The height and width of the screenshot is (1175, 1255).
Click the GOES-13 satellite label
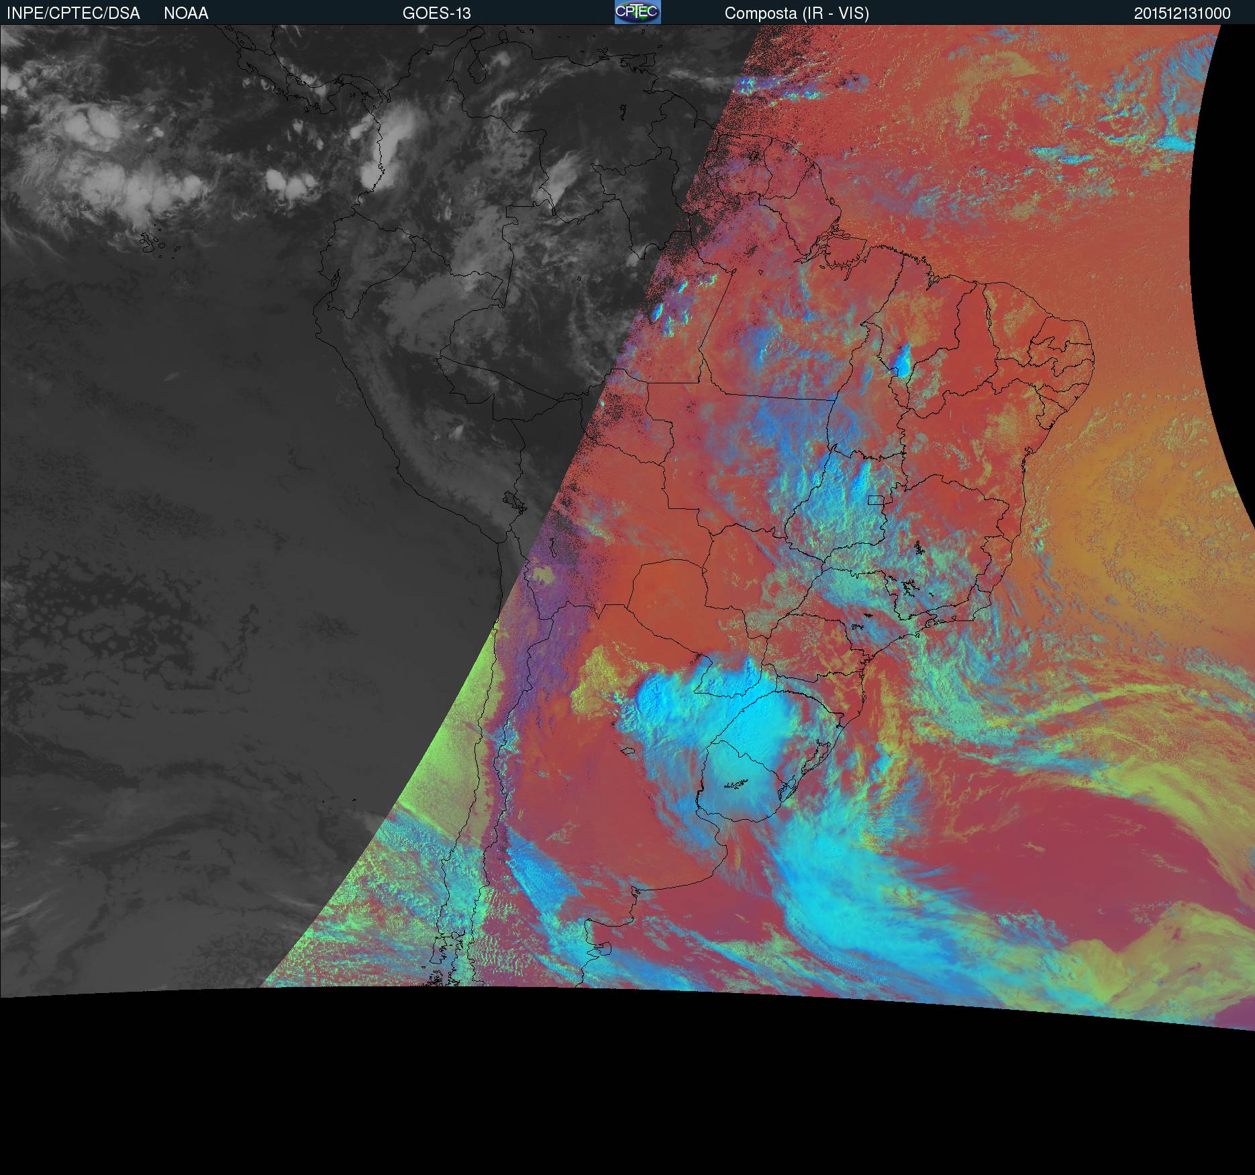(437, 13)
